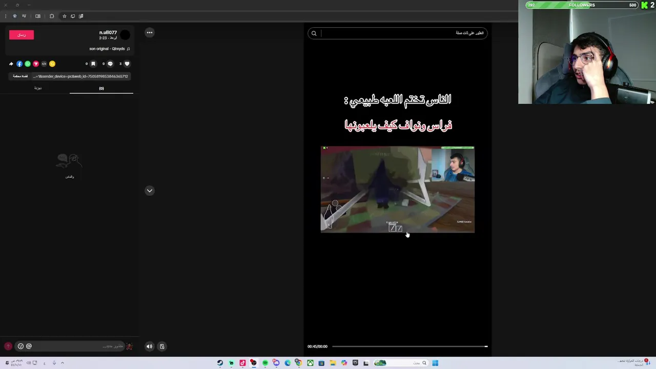Open the taskbar volume control
This screenshot has width=656, height=369.
tap(29, 363)
